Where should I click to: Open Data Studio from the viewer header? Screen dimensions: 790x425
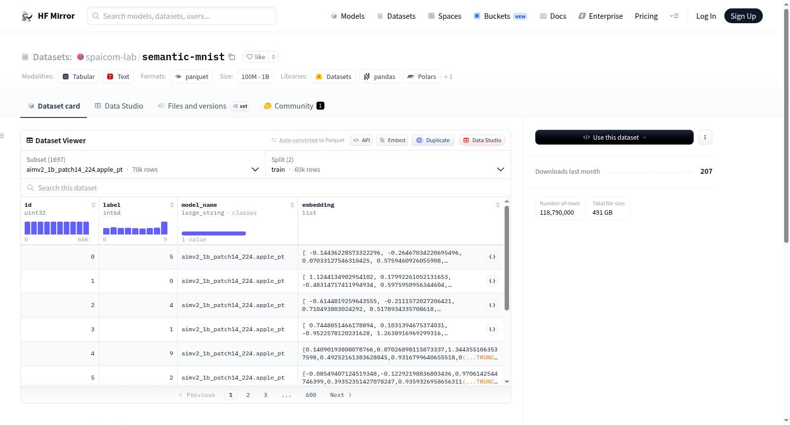(x=482, y=140)
